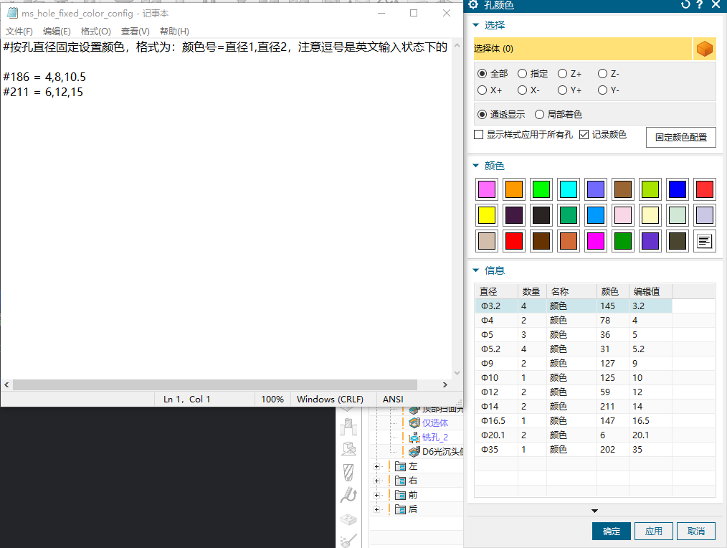The image size is (727, 548).
Task: Open Notepad 格式(O) menu
Action: 95,31
